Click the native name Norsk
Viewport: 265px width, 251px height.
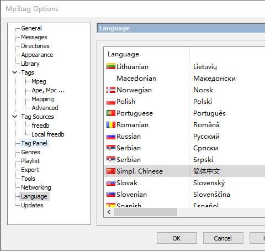203,90
